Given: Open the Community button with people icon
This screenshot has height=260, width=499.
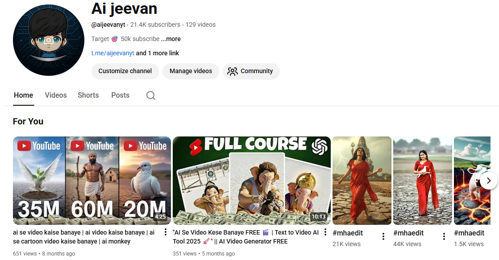Looking at the screenshot, I should pyautogui.click(x=251, y=71).
